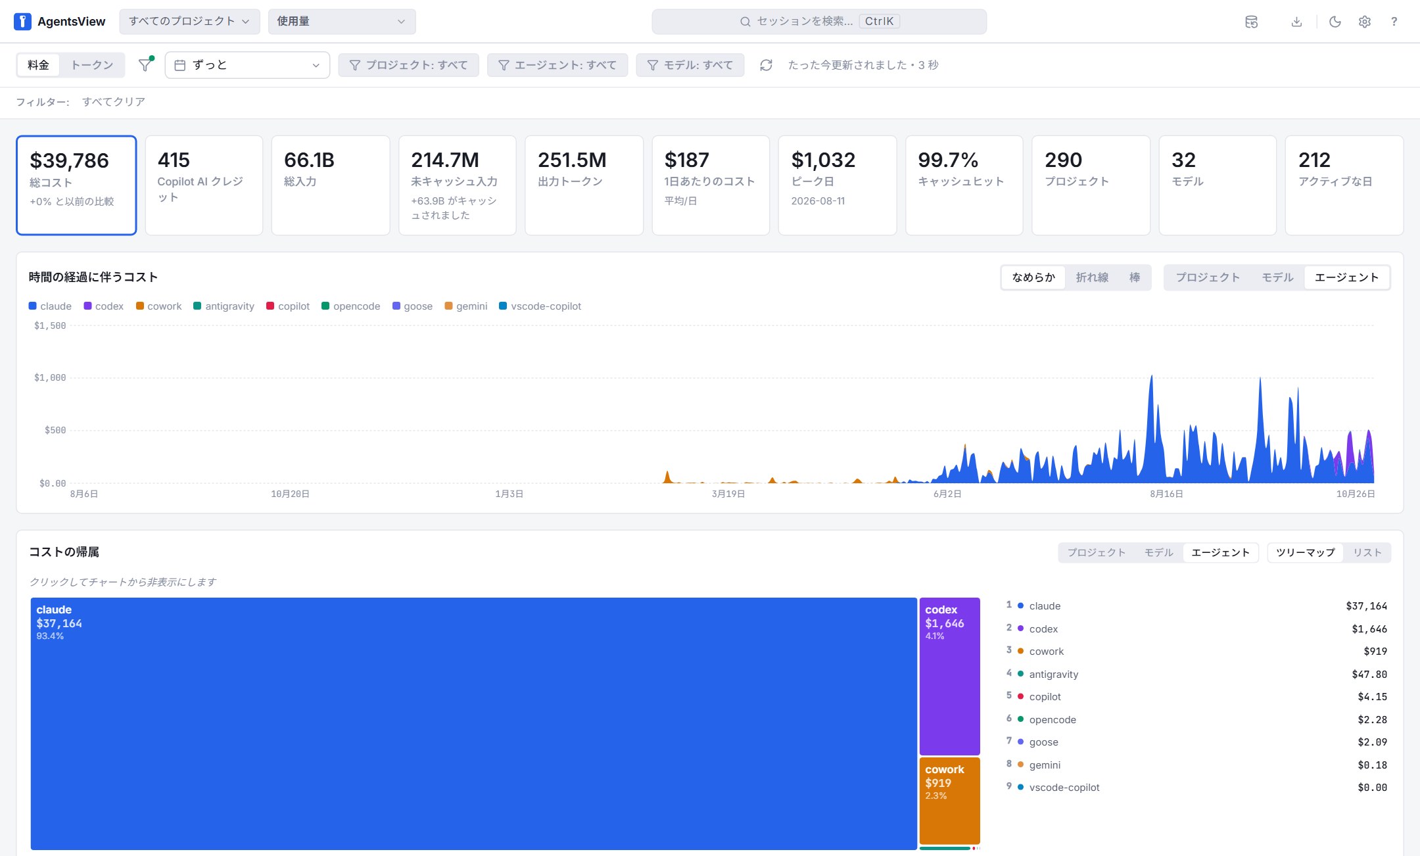
Task: Open settings gear icon
Action: 1364,22
